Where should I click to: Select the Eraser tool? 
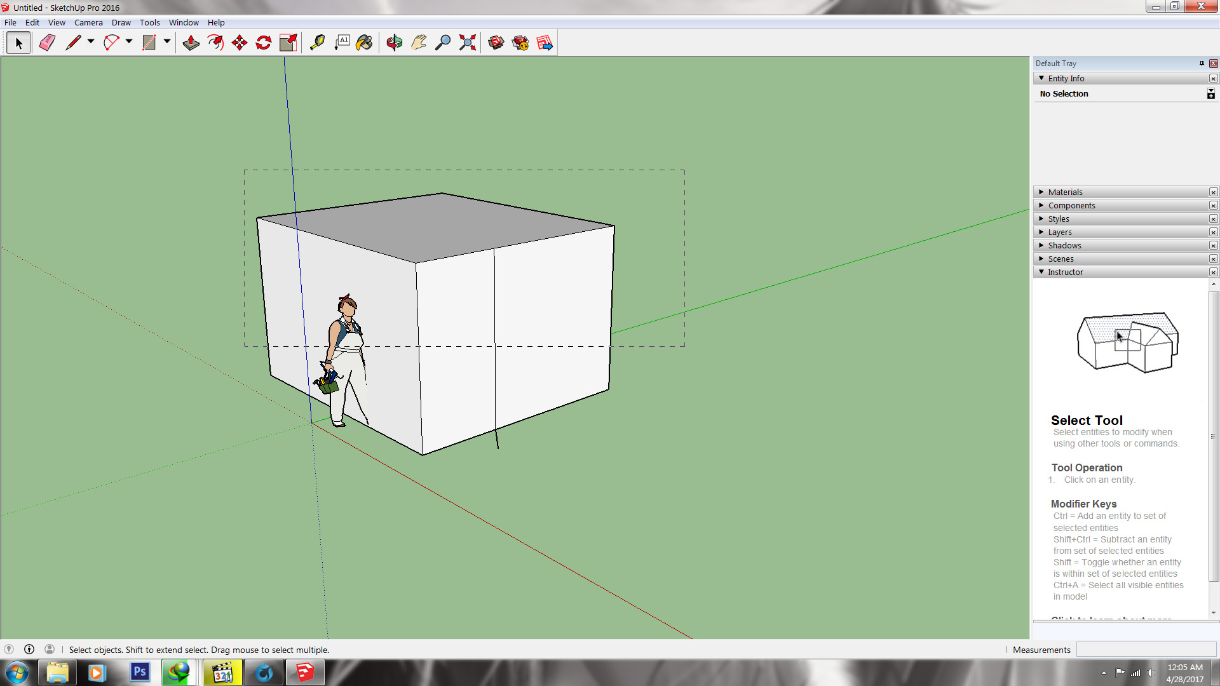pos(47,43)
